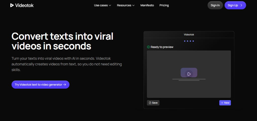Open the Pricing page
Screen dimensions: 257x121
click(164, 6)
